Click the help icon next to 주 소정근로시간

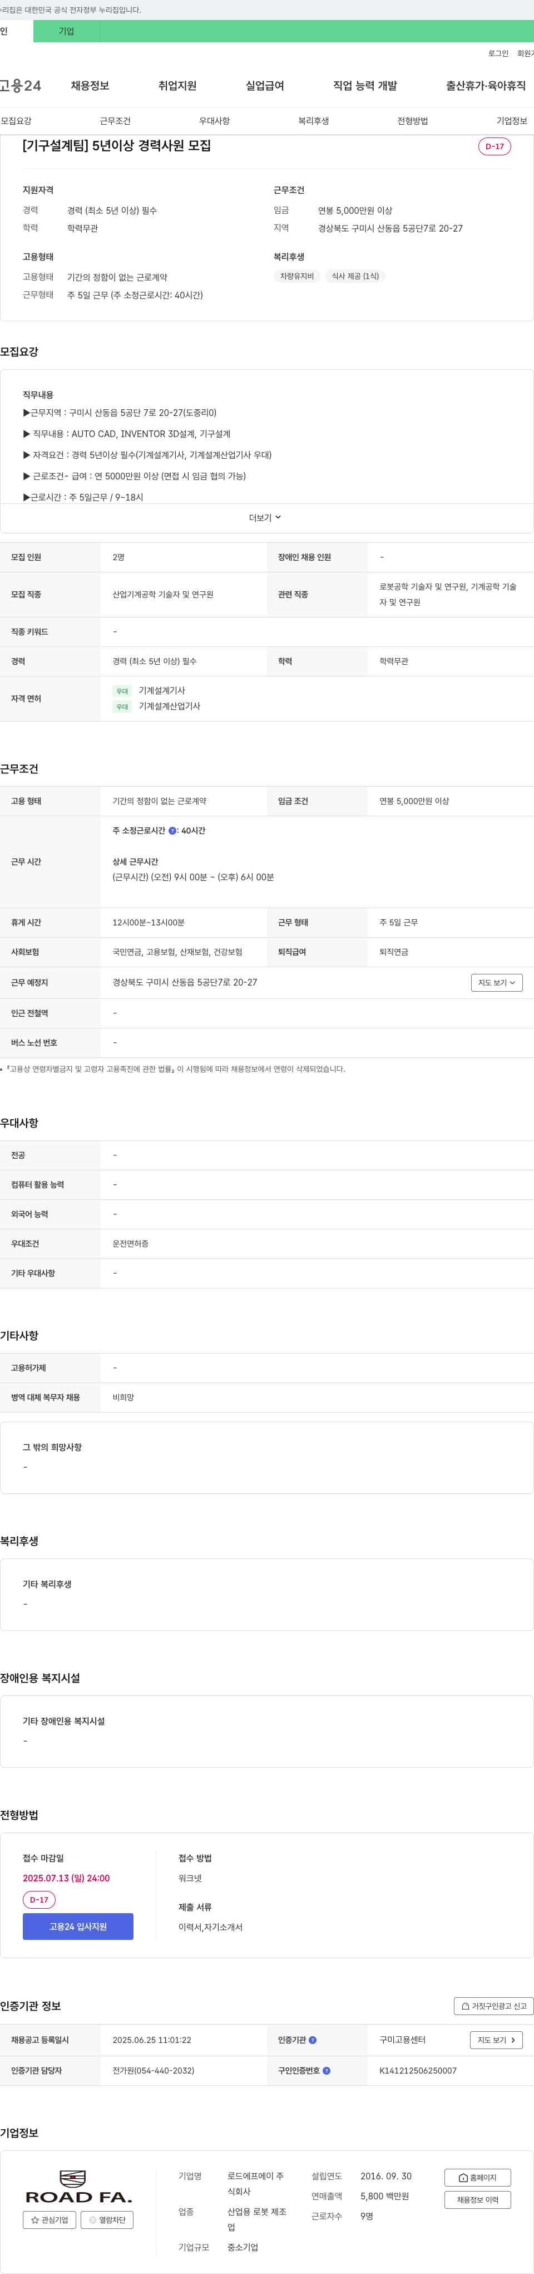(172, 831)
